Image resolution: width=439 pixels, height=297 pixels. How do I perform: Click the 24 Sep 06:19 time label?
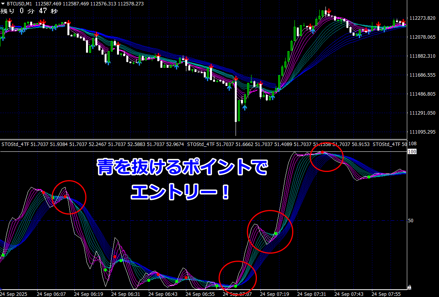click(88, 294)
